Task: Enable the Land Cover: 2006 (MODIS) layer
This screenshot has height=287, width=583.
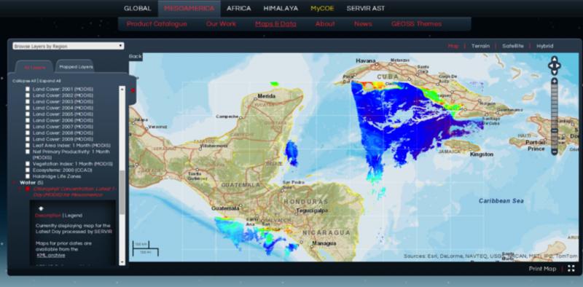Action: click(x=28, y=120)
